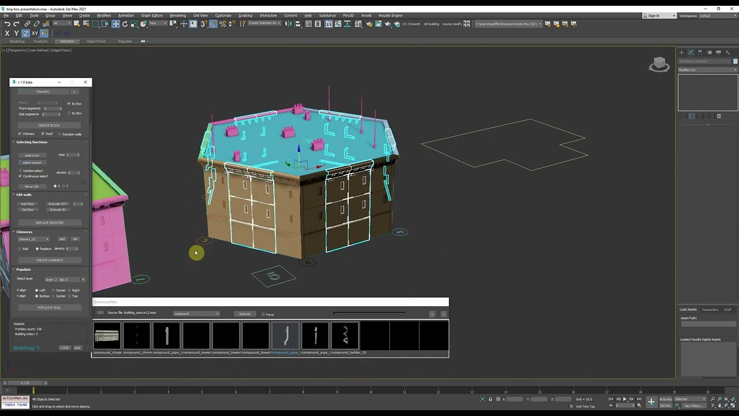Enable the random select checkbox
The width and height of the screenshot is (739, 416).
click(20, 171)
